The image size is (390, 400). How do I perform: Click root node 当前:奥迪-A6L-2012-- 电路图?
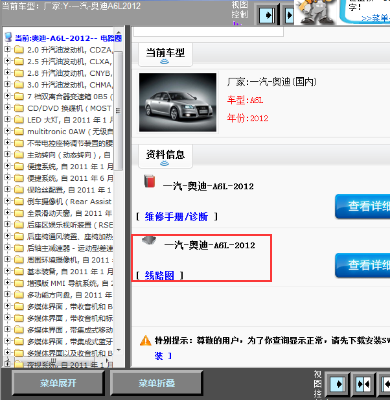point(68,38)
